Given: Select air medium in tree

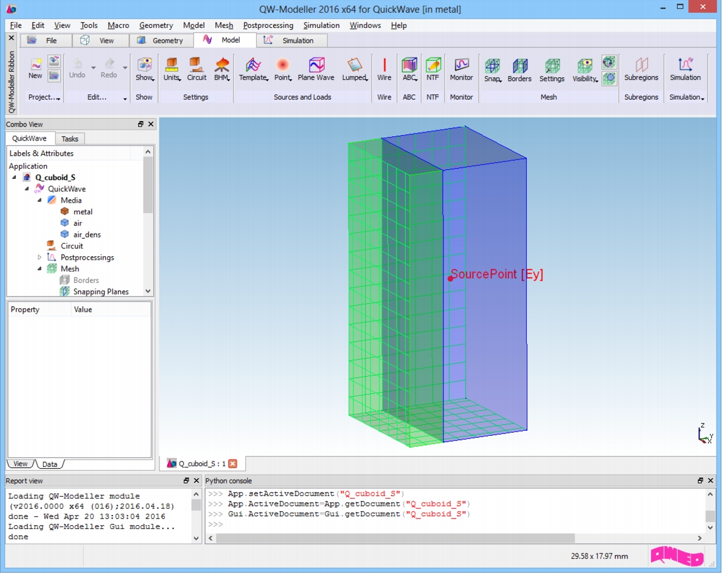Looking at the screenshot, I should 71,223.
